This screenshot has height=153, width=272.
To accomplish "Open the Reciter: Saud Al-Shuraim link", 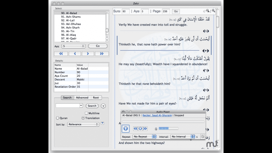I will click(x=157, y=115).
